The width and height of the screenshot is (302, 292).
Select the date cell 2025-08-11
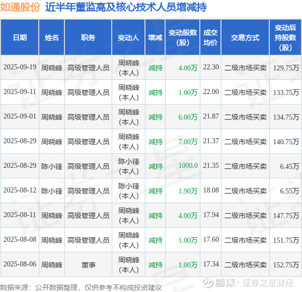20,215
